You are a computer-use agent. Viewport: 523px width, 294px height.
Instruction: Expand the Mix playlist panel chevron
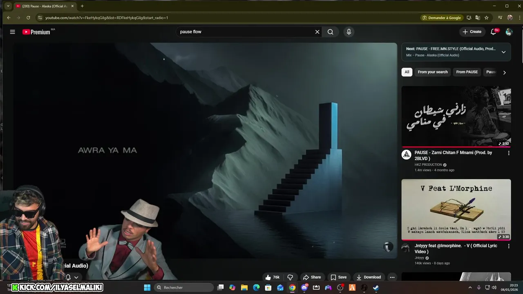point(503,52)
